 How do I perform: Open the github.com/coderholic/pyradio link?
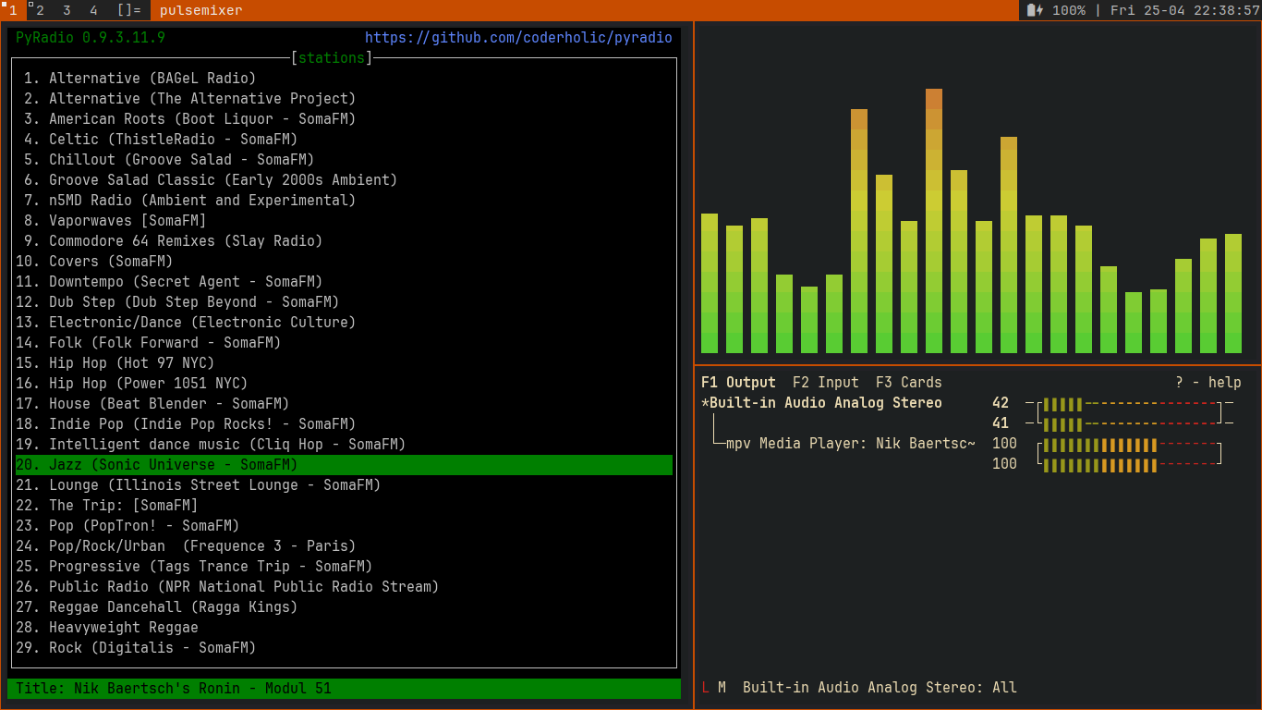click(518, 38)
